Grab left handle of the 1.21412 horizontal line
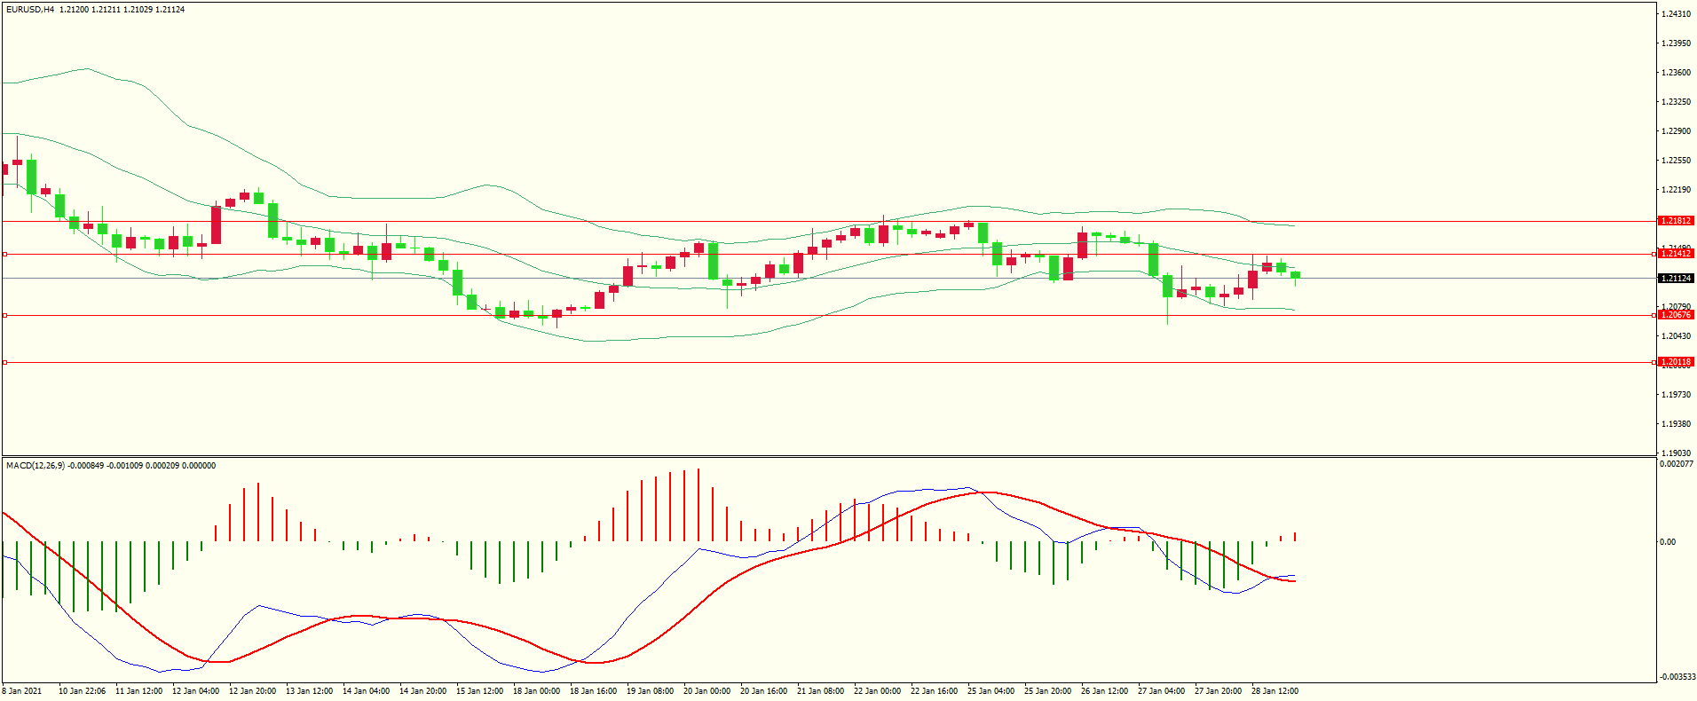1697x701 pixels. 4,255
